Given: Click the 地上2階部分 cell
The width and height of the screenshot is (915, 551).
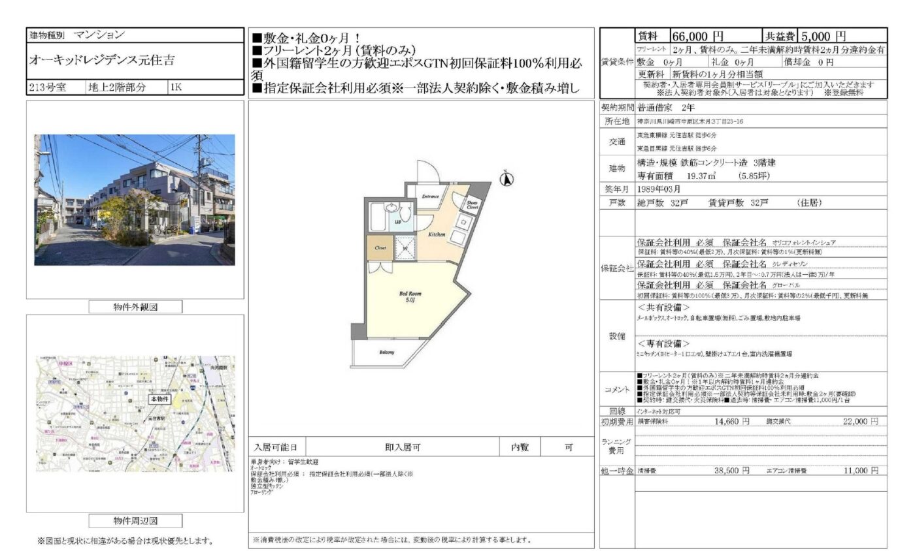Looking at the screenshot, I should coord(125,87).
